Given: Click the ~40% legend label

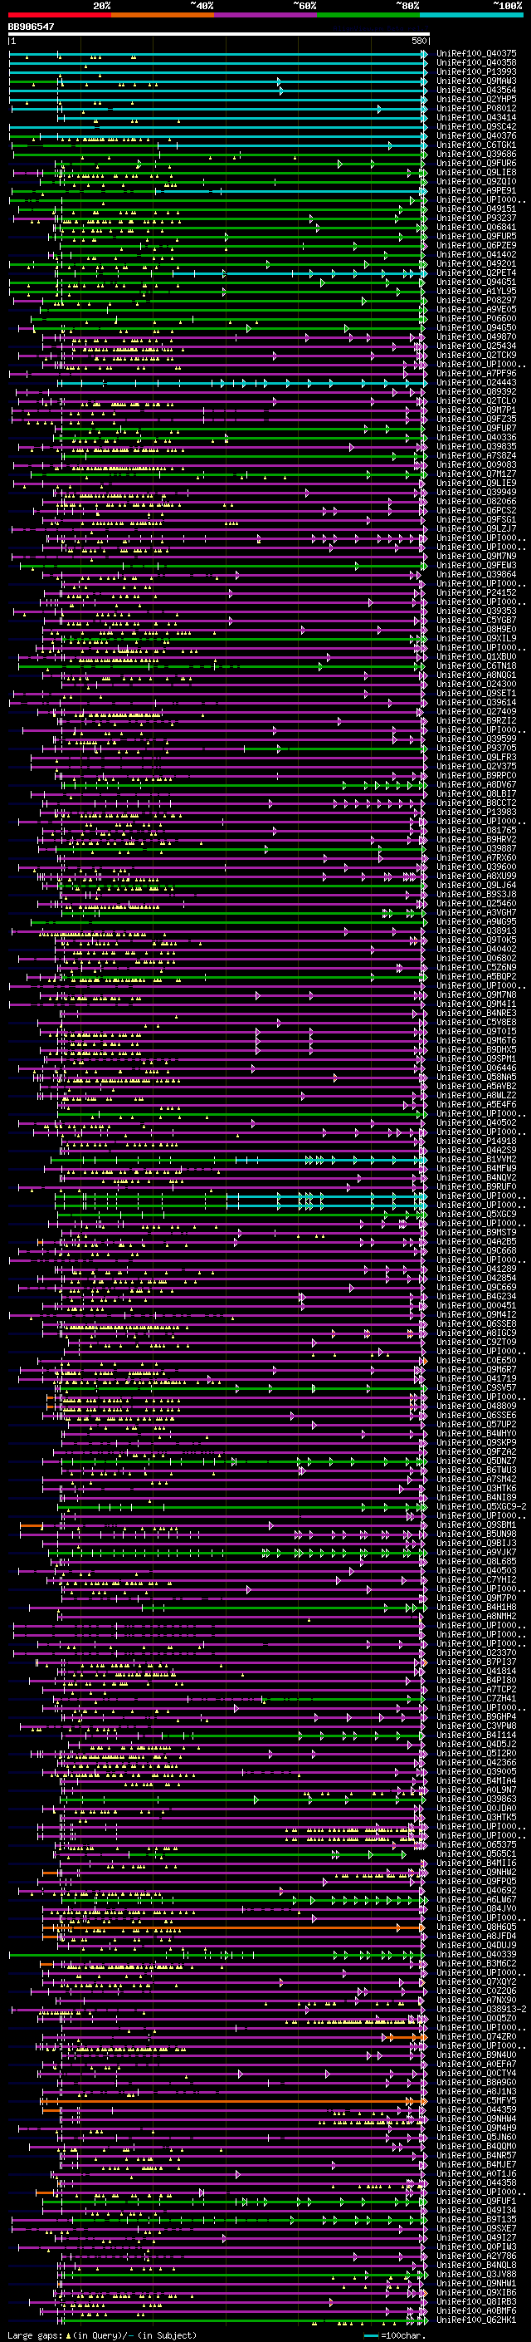Looking at the screenshot, I should 202,6.
